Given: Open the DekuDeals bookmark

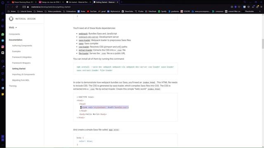Looking at the screenshot, I should [x=151, y=12].
